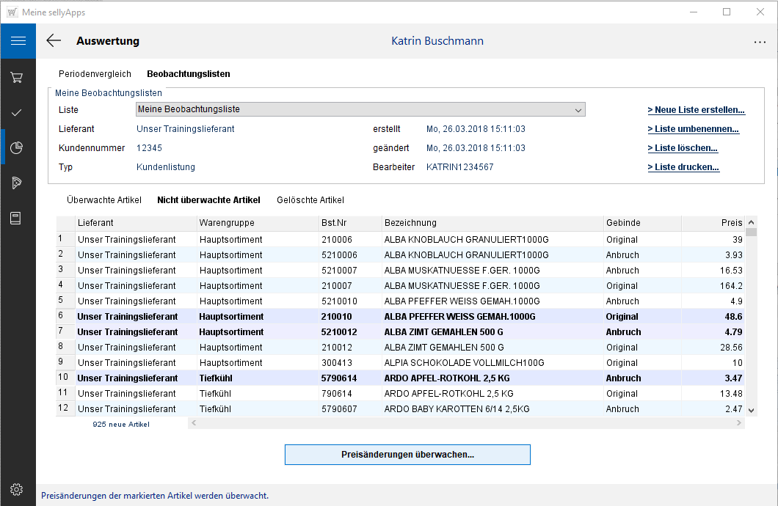Image resolution: width=778 pixels, height=506 pixels.
Task: Click the Liste löschen link
Action: click(x=682, y=148)
